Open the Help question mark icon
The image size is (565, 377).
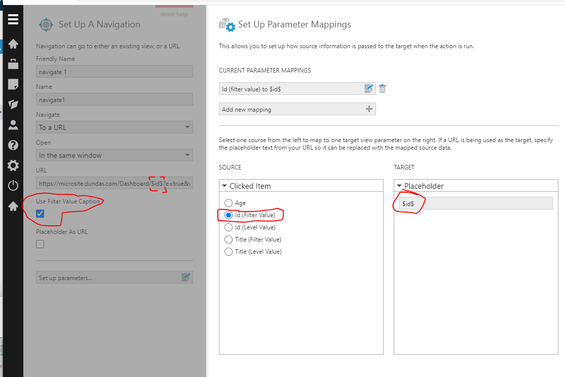[x=13, y=145]
